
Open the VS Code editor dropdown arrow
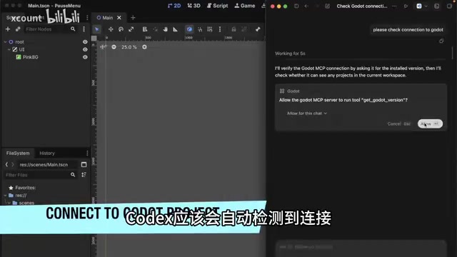pyautogui.click(x=426, y=6)
